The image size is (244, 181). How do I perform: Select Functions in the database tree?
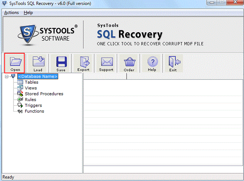click(34, 111)
